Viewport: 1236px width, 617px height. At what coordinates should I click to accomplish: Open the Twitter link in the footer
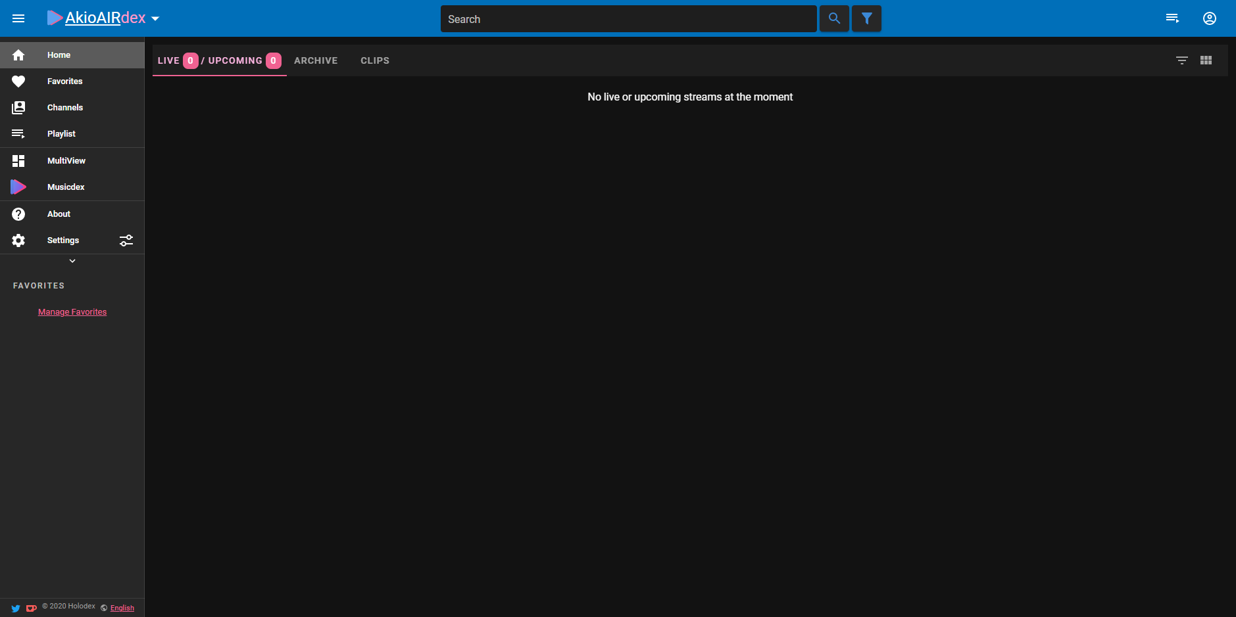click(x=16, y=608)
